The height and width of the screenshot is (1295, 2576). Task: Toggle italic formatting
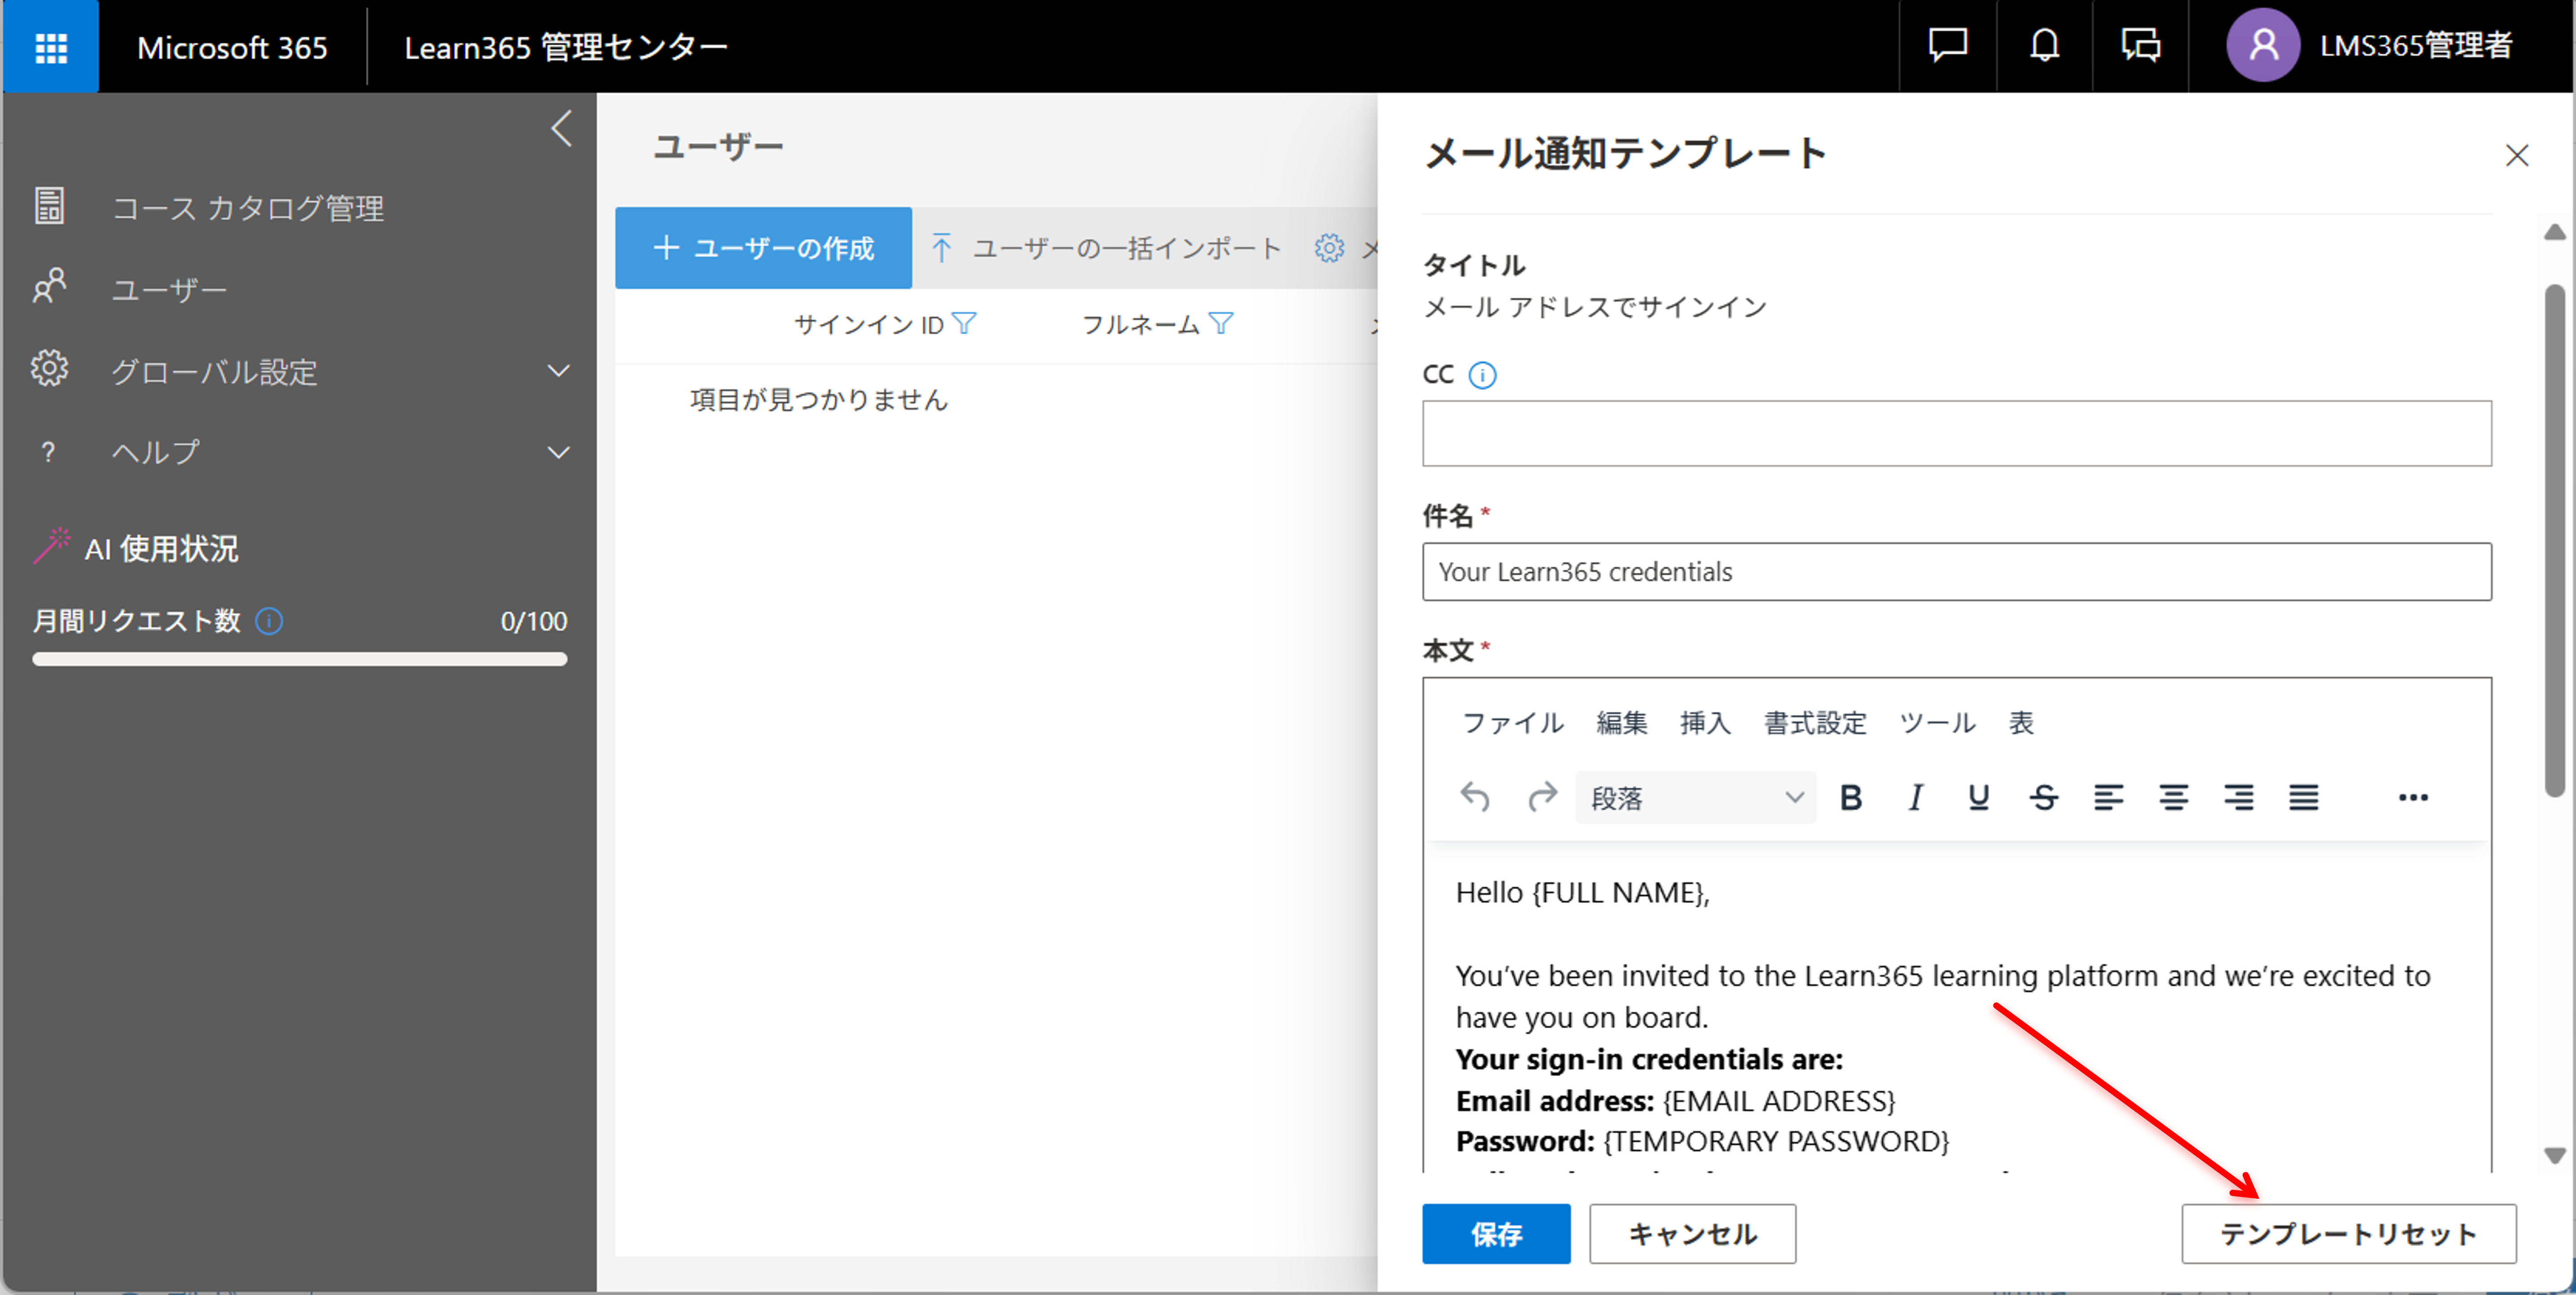pos(1915,797)
